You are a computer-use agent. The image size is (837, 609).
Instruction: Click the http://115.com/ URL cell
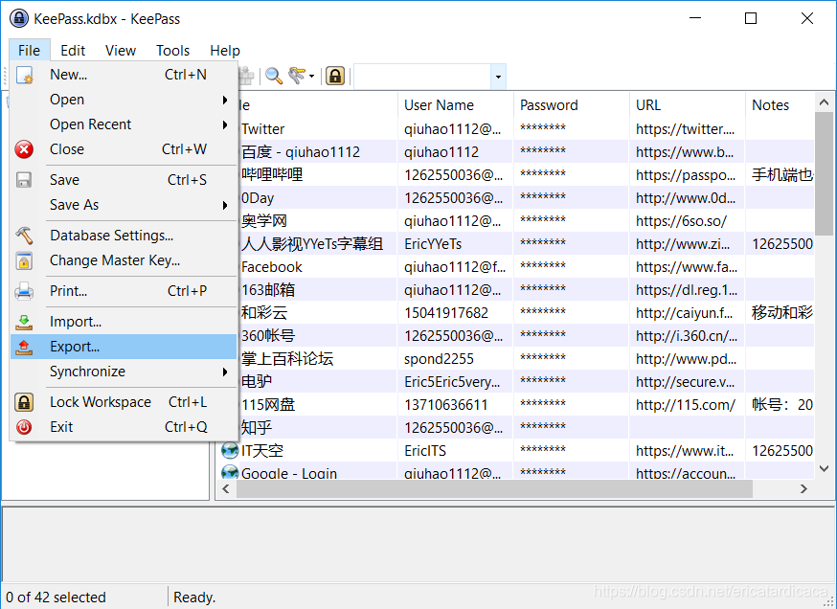click(686, 405)
